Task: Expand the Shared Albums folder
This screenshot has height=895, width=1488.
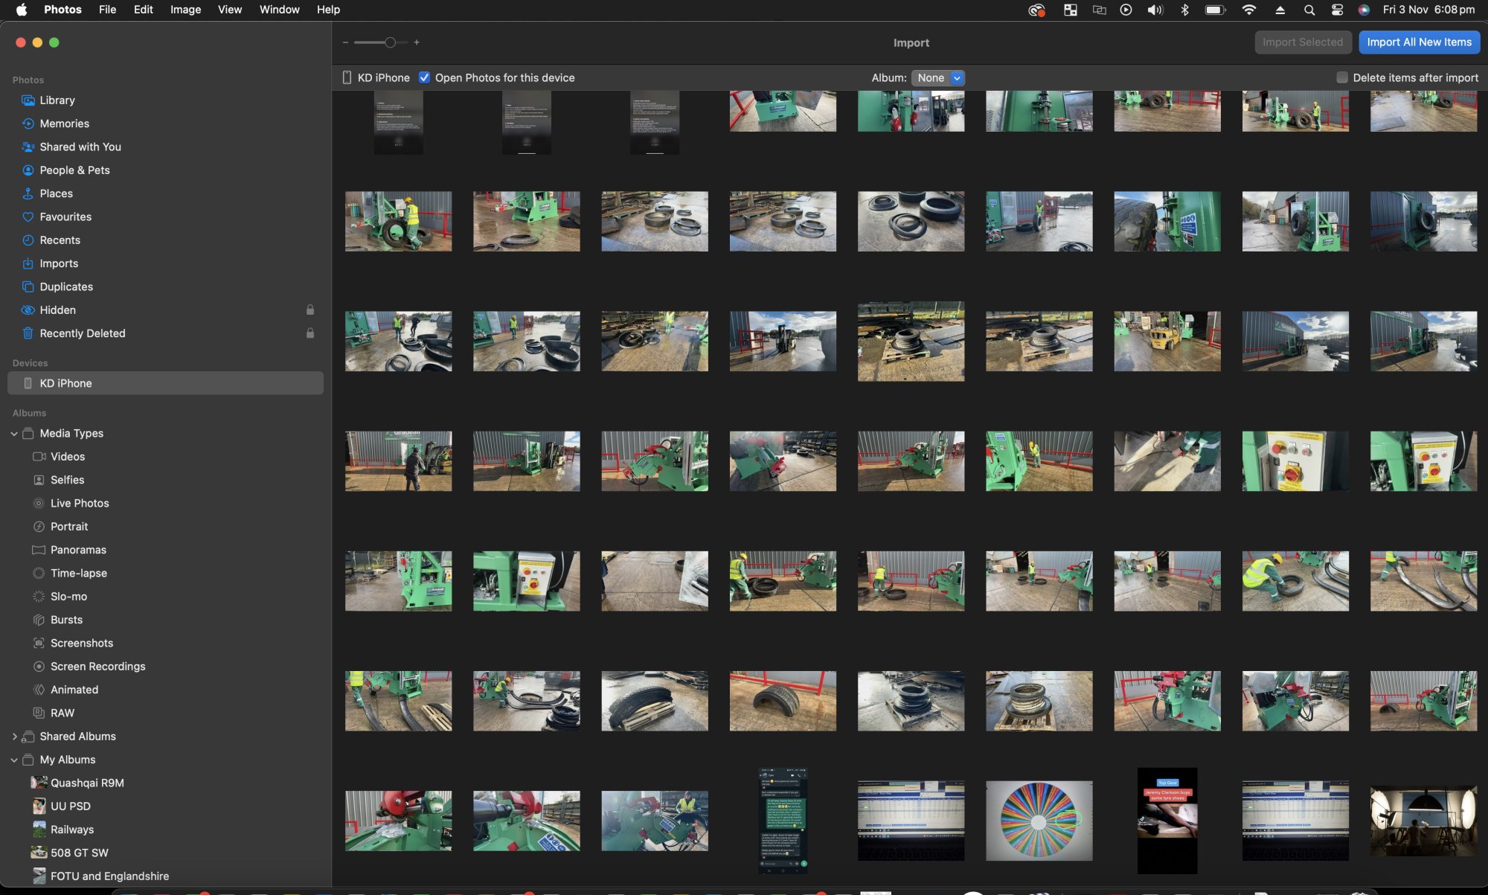Action: click(x=14, y=737)
